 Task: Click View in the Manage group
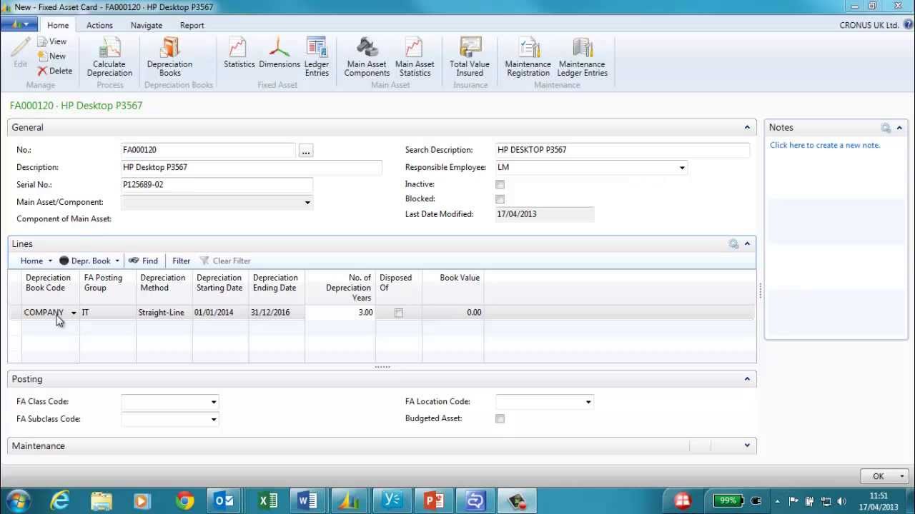click(52, 41)
